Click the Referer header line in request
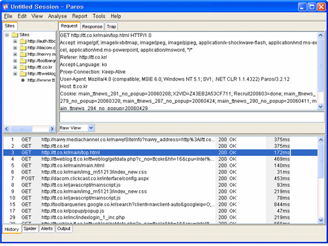This screenshot has width=328, height=246. click(x=83, y=57)
